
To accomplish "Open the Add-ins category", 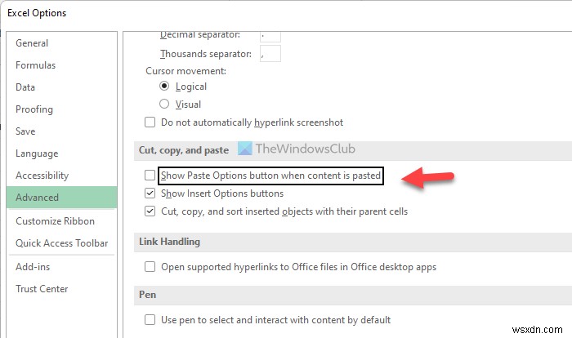I will (34, 267).
